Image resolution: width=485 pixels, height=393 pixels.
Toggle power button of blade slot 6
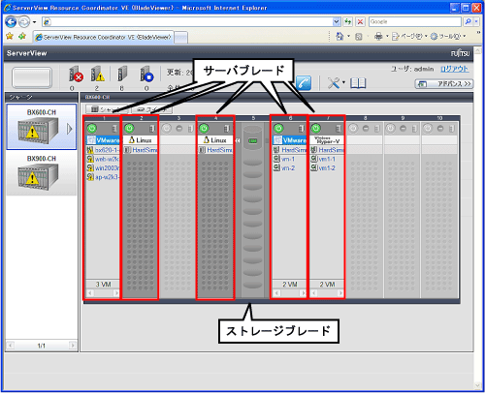coord(278,129)
